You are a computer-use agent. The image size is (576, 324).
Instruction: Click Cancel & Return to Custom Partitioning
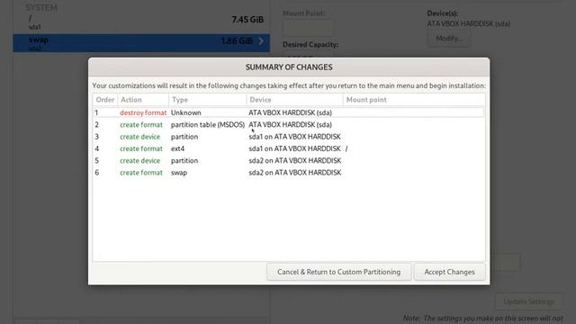(338, 272)
